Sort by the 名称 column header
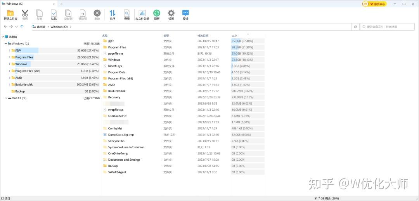Screen dimensions: 419x201 [x=105, y=36]
